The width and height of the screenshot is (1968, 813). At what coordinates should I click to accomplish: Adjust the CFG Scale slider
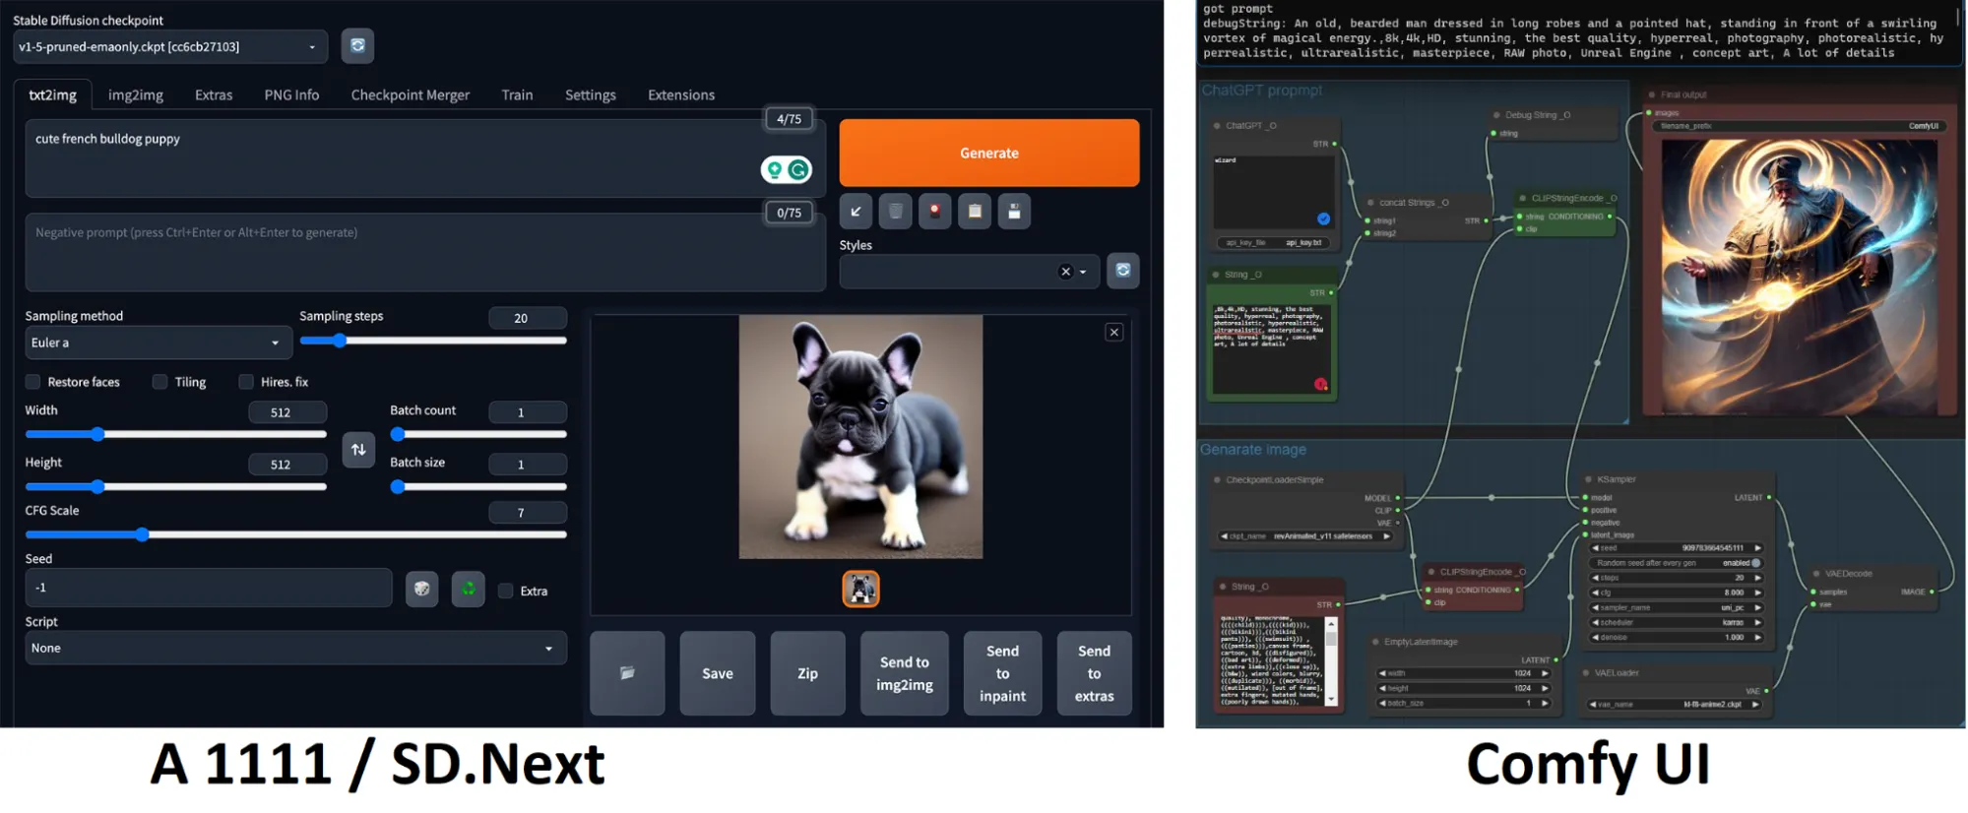(295, 534)
